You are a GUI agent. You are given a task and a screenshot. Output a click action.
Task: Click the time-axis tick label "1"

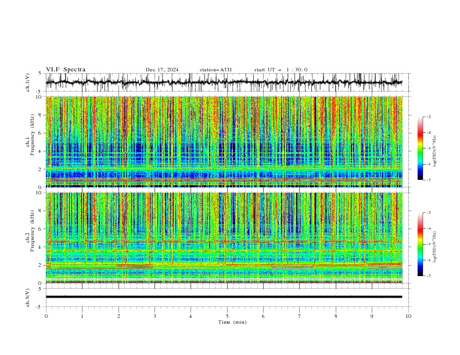tap(82, 316)
